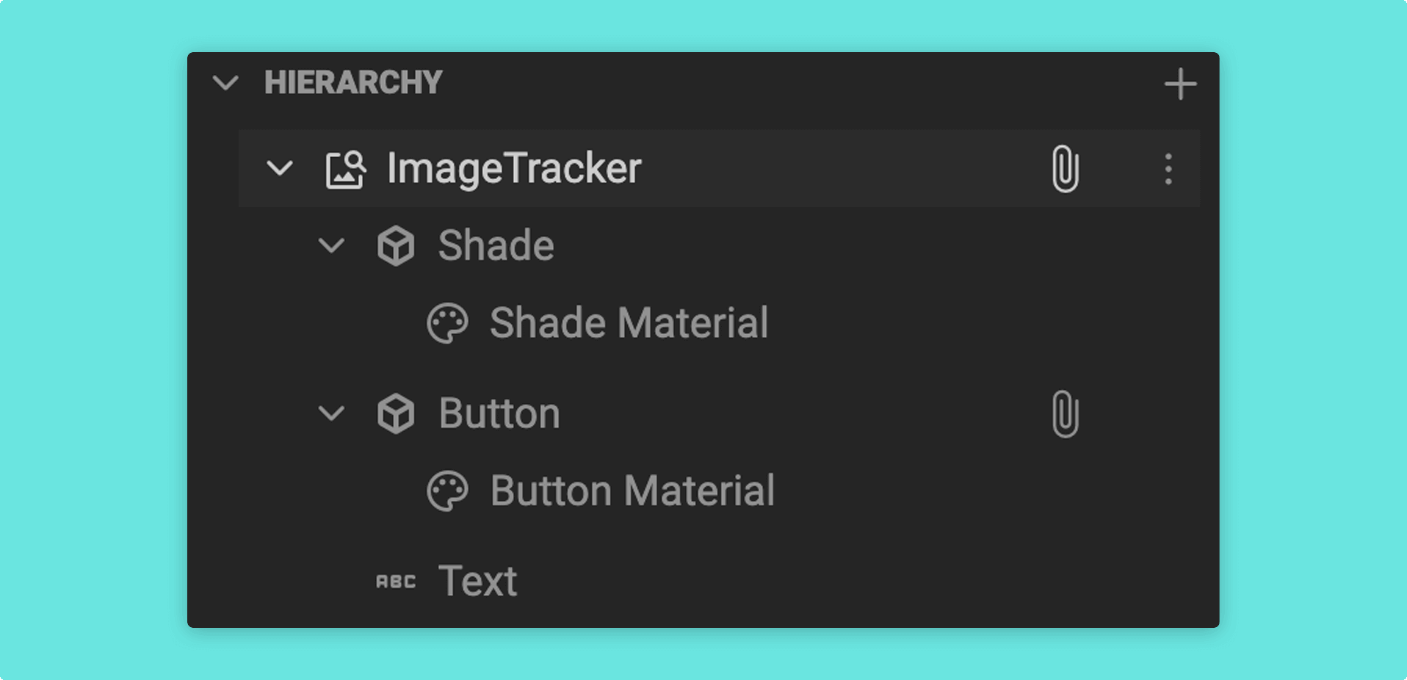Image resolution: width=1407 pixels, height=680 pixels.
Task: Click the paperclip icon on Button row
Action: point(1065,414)
